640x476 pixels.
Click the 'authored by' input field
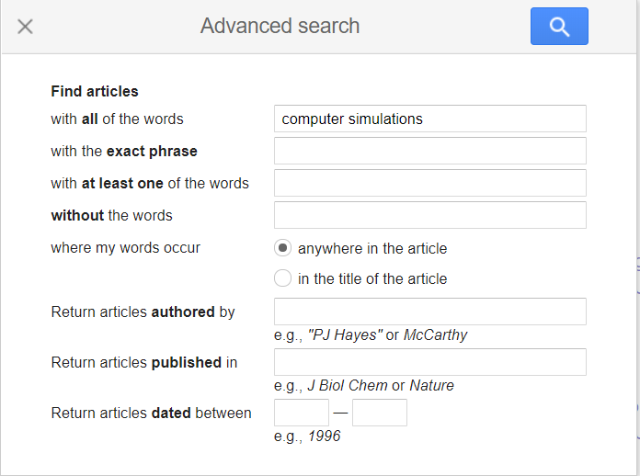click(x=429, y=312)
